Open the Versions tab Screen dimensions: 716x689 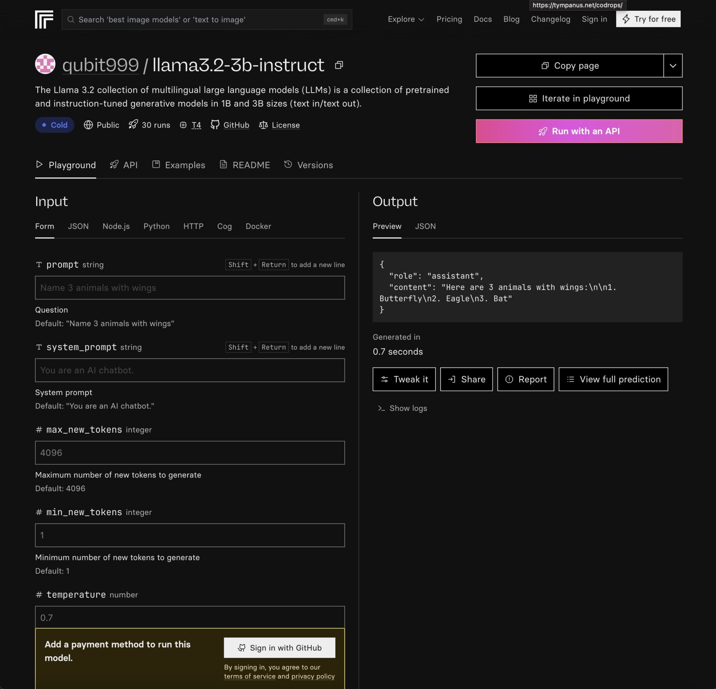[308, 165]
